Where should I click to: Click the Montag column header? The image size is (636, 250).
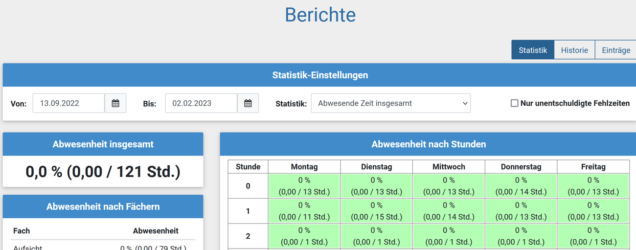[304, 167]
